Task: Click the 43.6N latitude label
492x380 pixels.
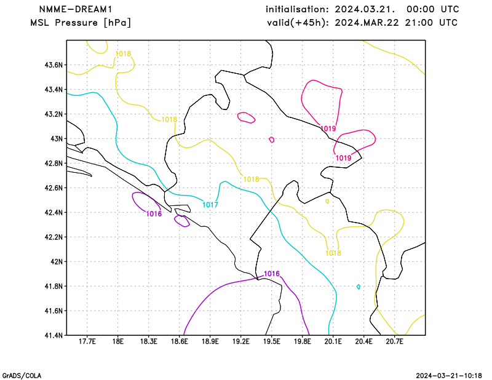Action: tap(54, 65)
